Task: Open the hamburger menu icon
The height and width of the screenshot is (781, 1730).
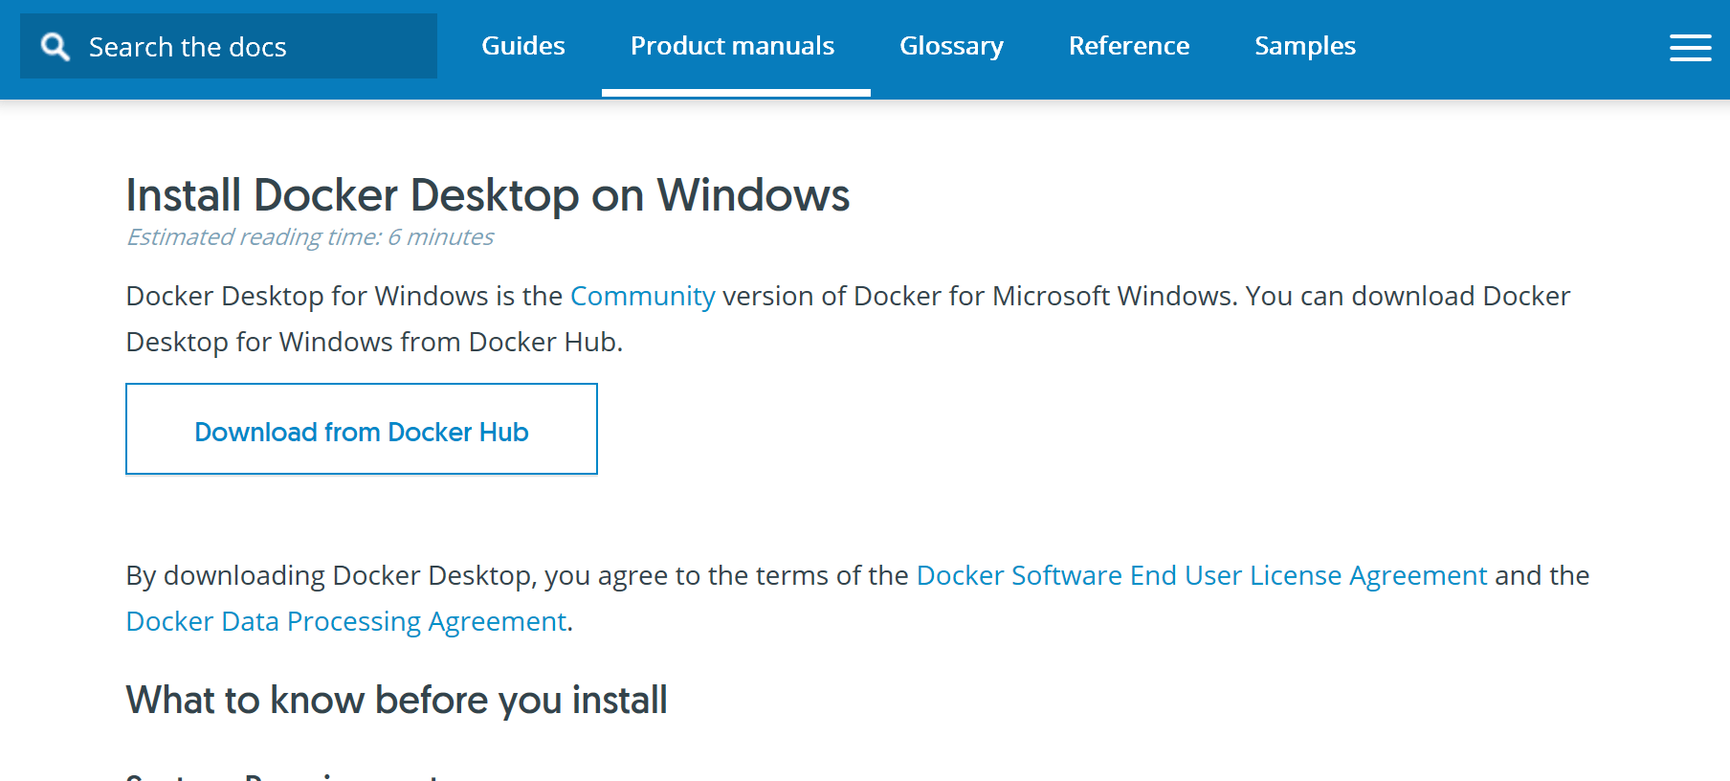Action: click(x=1690, y=48)
